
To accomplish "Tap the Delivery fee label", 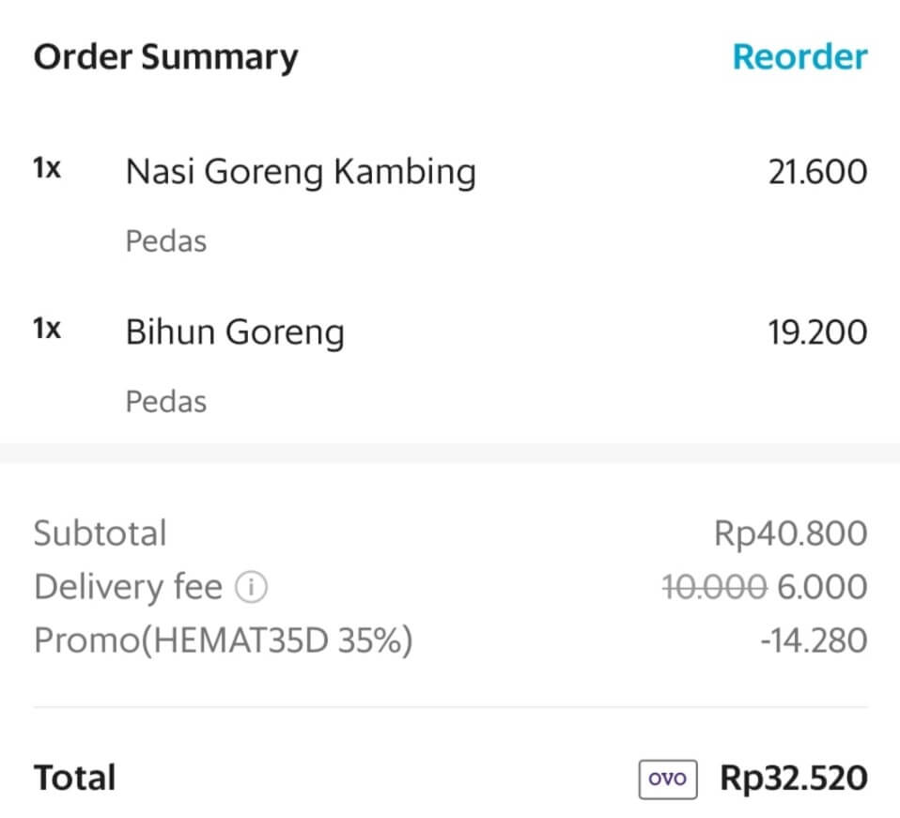I will click(128, 587).
